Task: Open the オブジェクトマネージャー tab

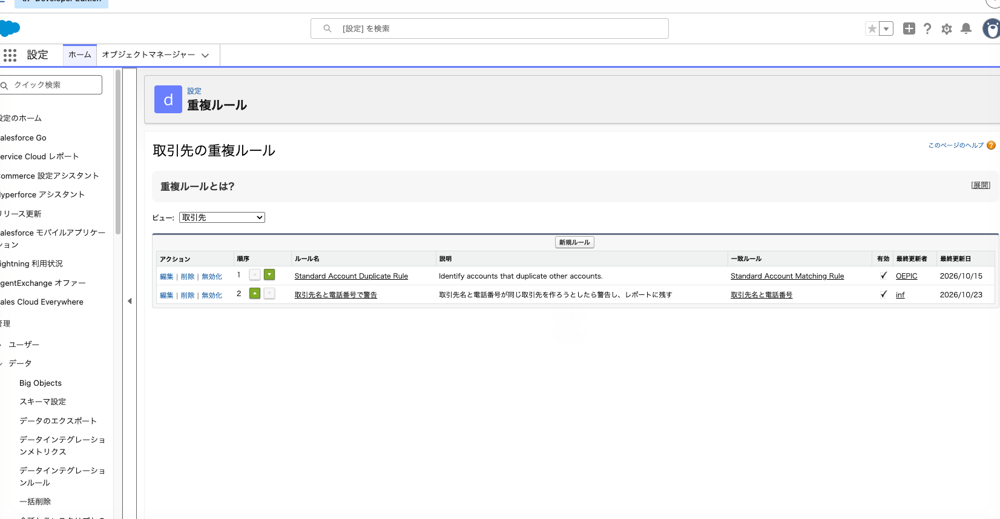Action: click(x=148, y=55)
